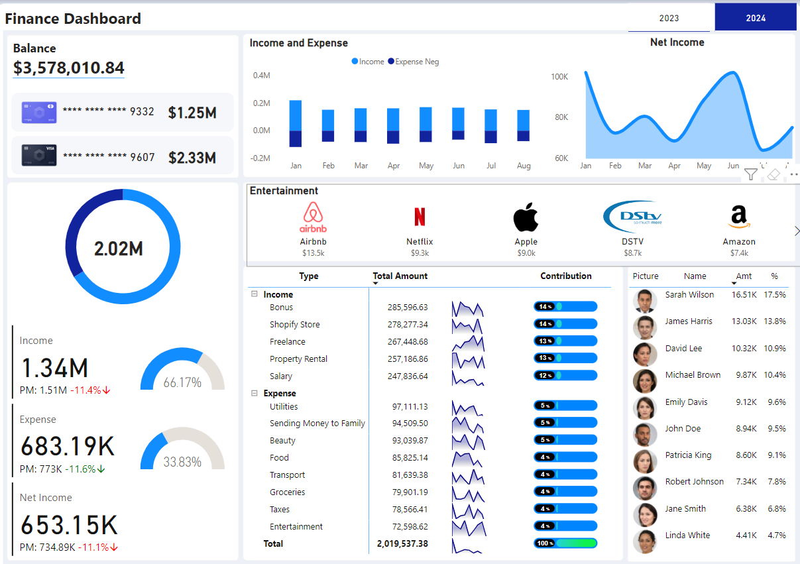Click the eraser clear-selections icon
Viewport: 800px width, 564px height.
tap(773, 174)
